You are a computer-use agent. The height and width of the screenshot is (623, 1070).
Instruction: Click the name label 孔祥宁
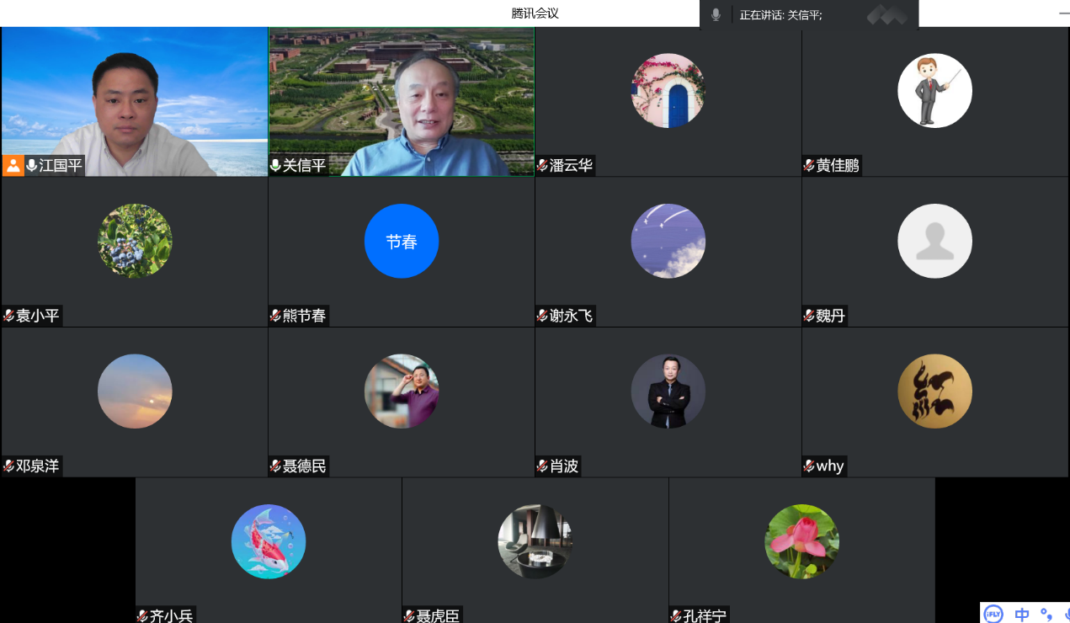pyautogui.click(x=705, y=616)
